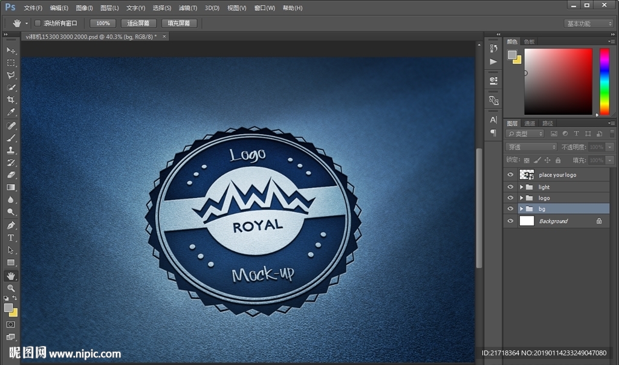Screen dimensions: 619x365
Task: Open the 3D properties panel icon
Action: tap(493, 80)
